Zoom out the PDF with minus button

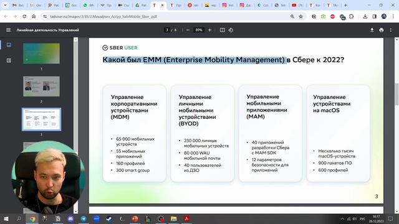click(x=188, y=30)
